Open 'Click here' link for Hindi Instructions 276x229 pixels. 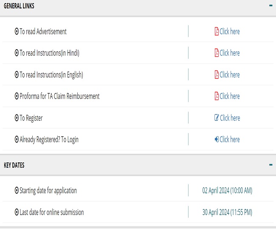(x=230, y=53)
